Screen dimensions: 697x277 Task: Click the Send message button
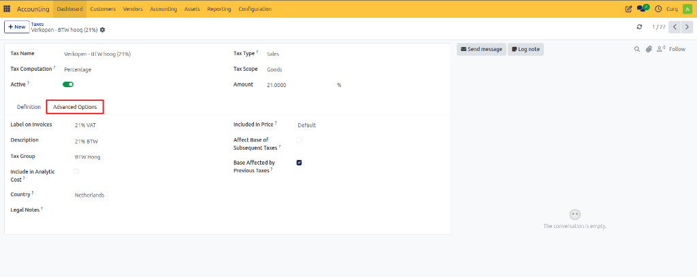coord(481,50)
